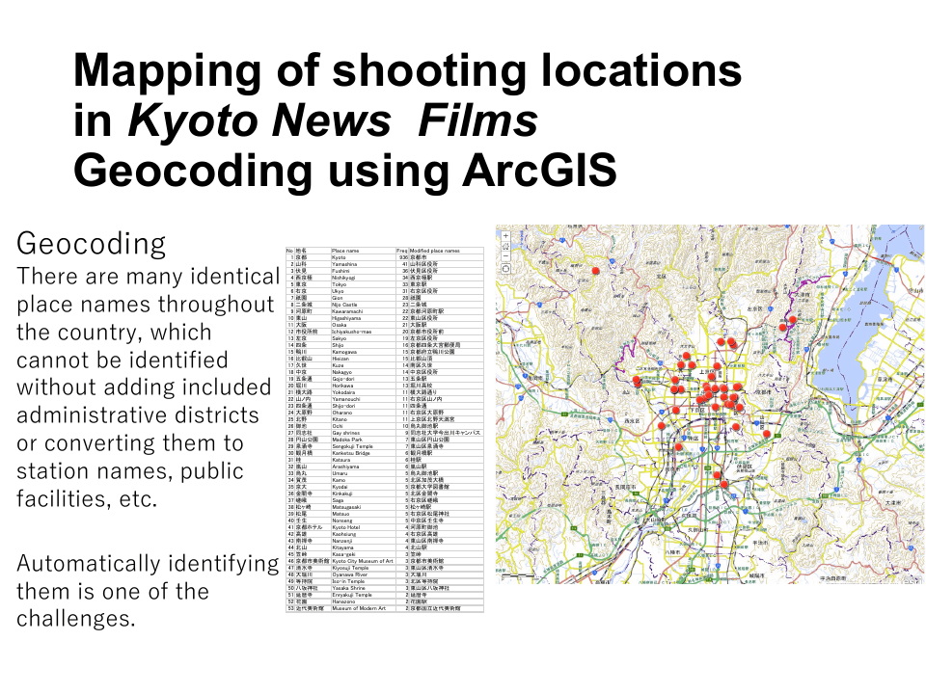Click the "Geocoding" section heading

[92, 245]
